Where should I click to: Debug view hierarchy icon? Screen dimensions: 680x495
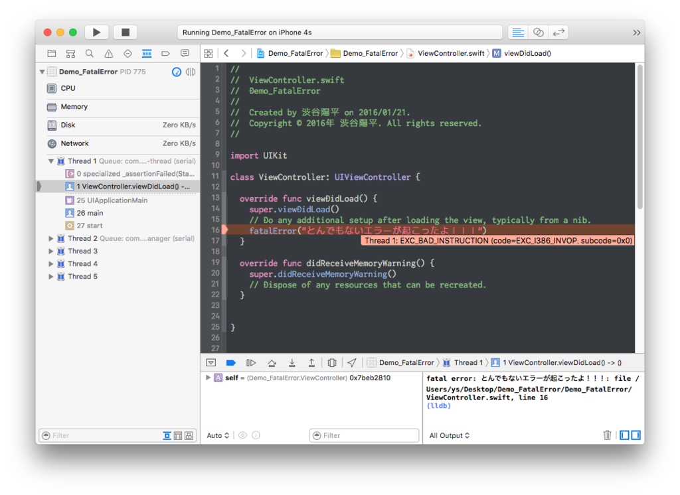(332, 363)
